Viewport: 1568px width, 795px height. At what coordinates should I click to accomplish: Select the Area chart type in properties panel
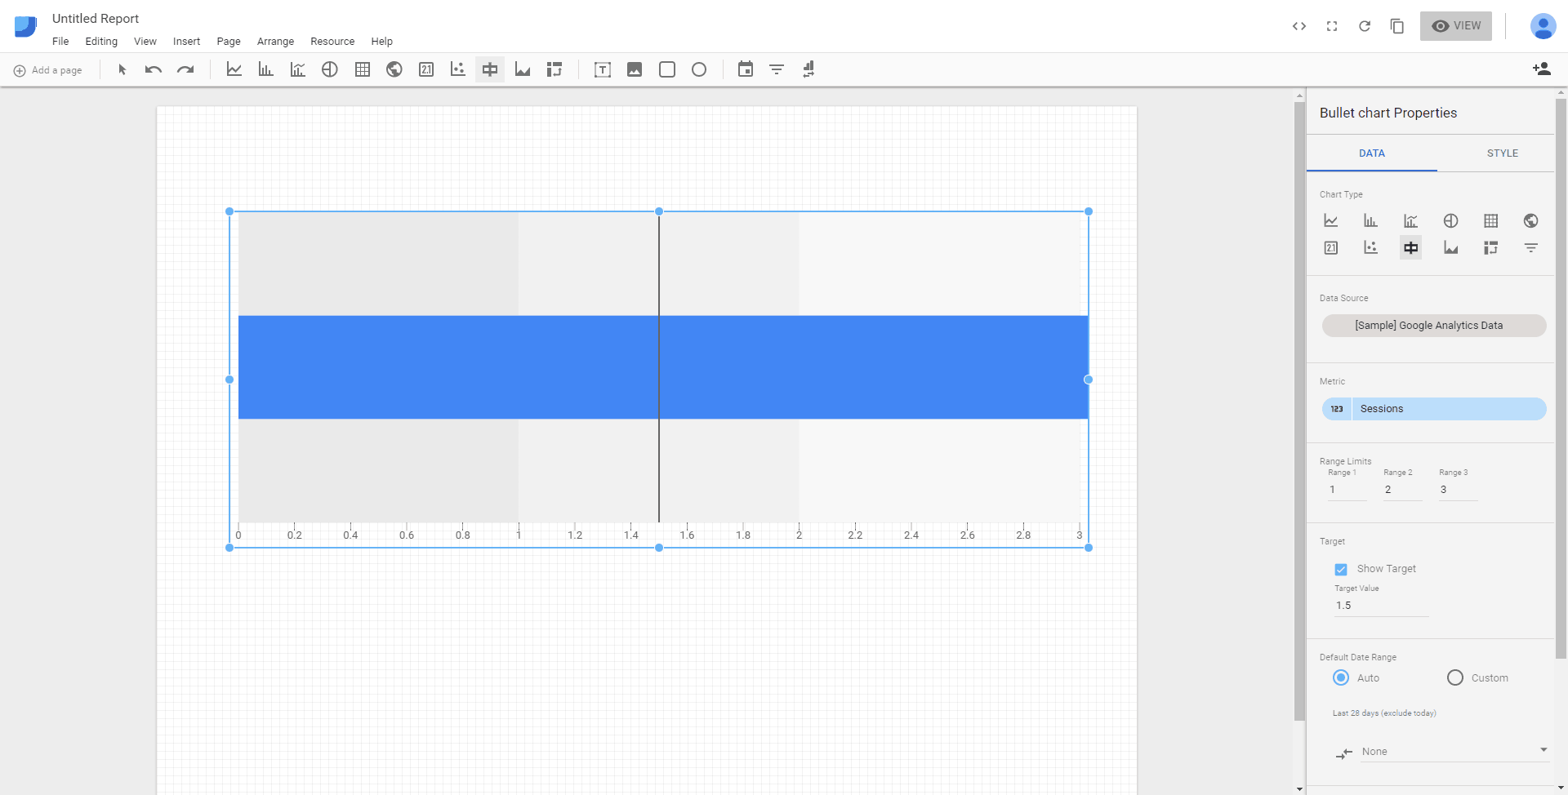(1450, 247)
